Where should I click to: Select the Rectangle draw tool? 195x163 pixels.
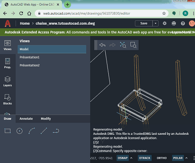pyautogui.click(x=7, y=131)
